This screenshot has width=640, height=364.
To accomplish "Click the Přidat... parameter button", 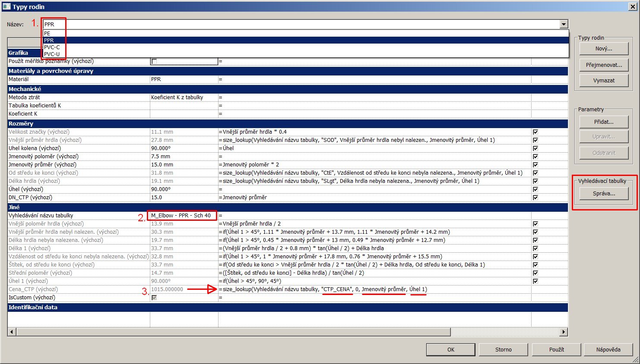I will click(x=604, y=122).
